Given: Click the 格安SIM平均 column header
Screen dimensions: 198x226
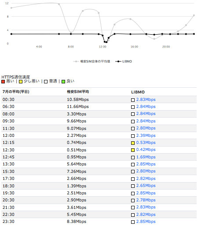Looking at the screenshot, I should tap(78, 92).
